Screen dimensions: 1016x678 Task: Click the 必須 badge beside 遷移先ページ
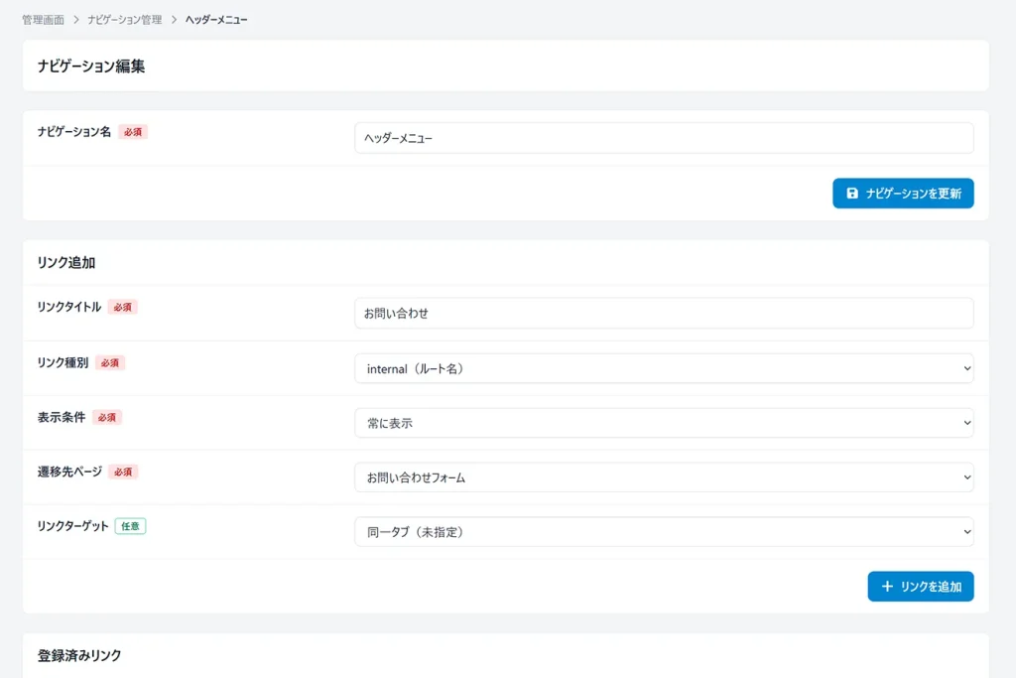(x=123, y=472)
